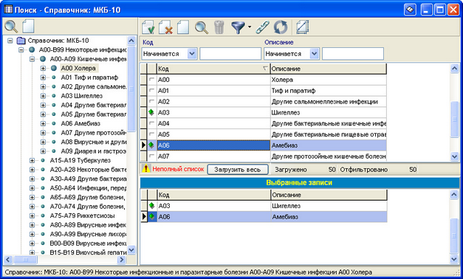Image resolution: width=463 pixels, height=279 pixels.
Task: Click the blank document icon in right toolbar
Action: point(183,27)
